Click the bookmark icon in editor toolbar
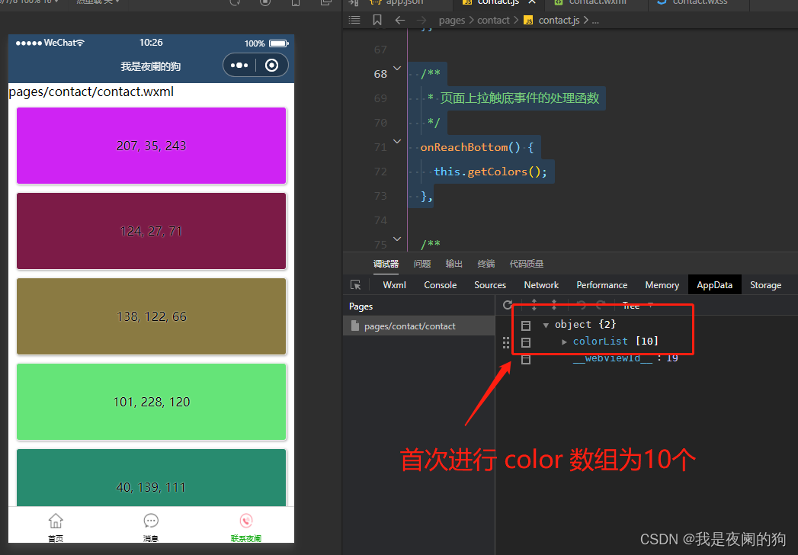798x555 pixels. coord(377,20)
